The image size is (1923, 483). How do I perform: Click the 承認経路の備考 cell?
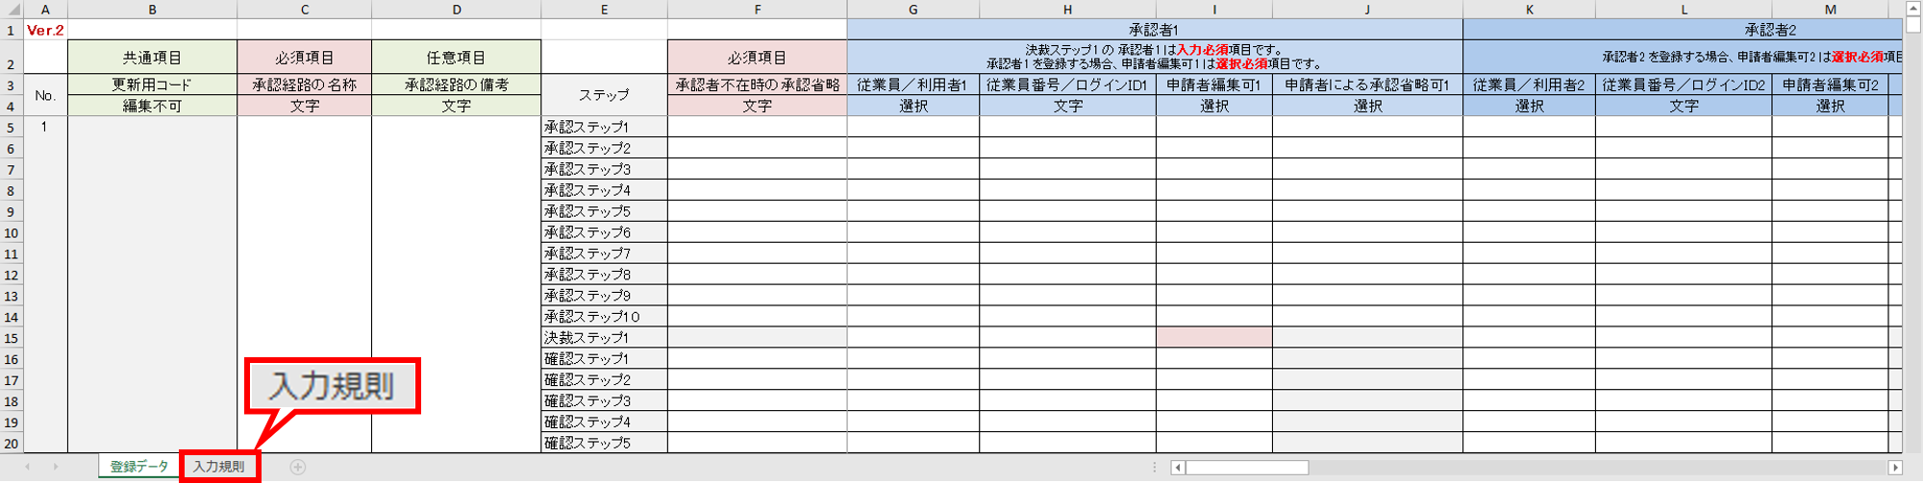coord(457,85)
